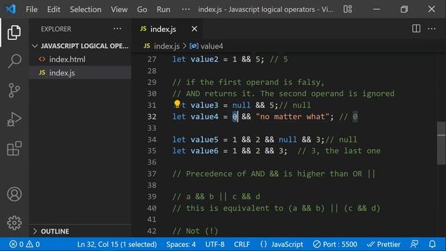The image size is (446, 251).
Task: Click value5 variable on line 34
Action: coord(204,139)
